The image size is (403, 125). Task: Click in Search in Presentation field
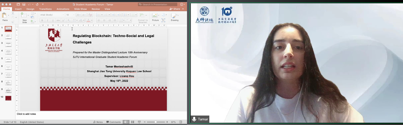click(x=158, y=4)
